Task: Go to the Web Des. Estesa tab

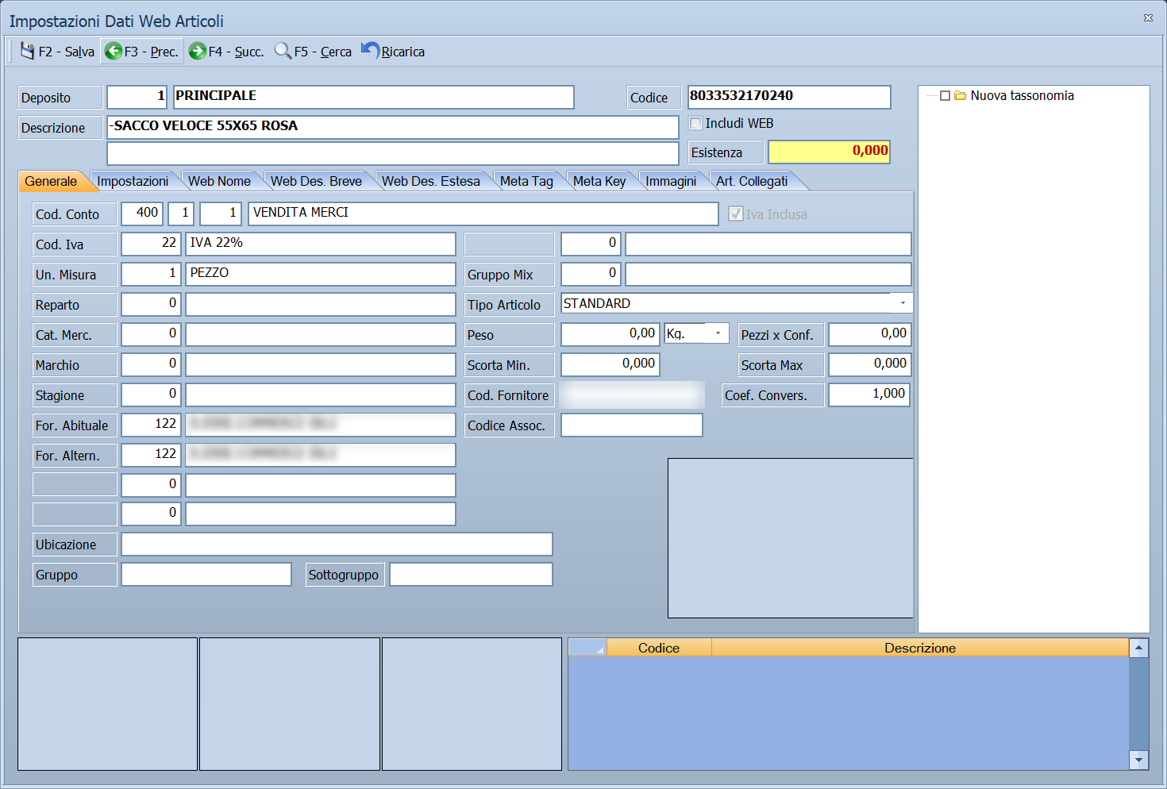Action: [x=431, y=181]
